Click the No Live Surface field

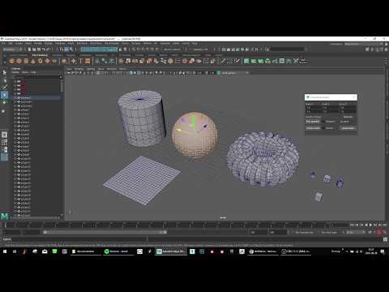click(172, 49)
